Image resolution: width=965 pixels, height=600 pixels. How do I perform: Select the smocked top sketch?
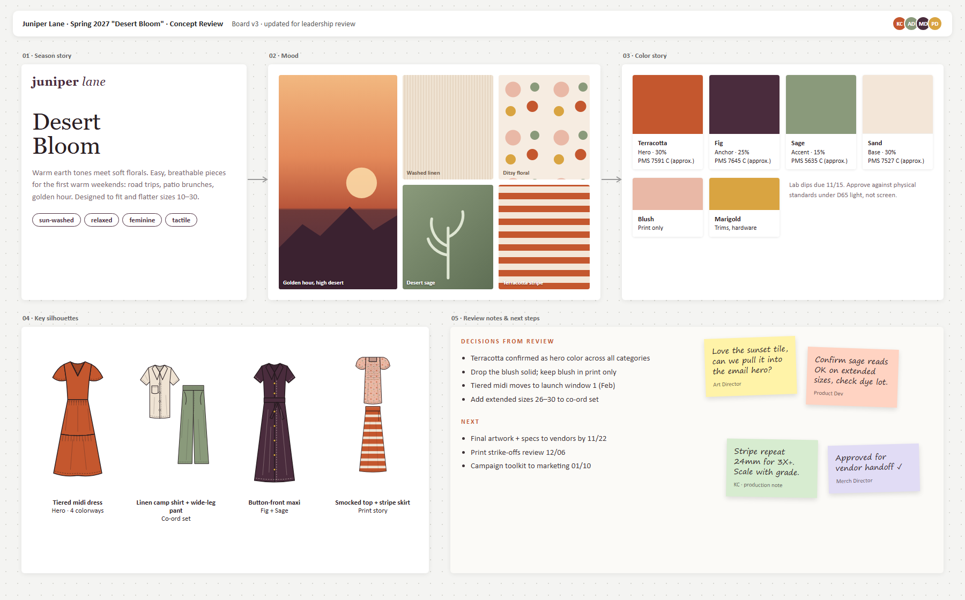[x=373, y=380]
